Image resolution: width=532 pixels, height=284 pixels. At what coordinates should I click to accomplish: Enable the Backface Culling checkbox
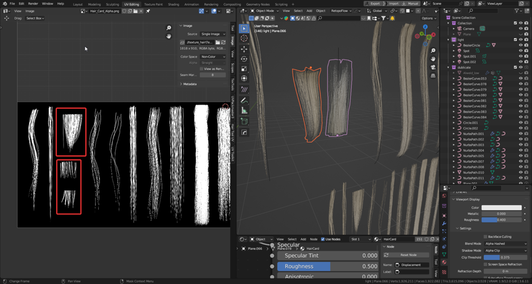coord(485,236)
